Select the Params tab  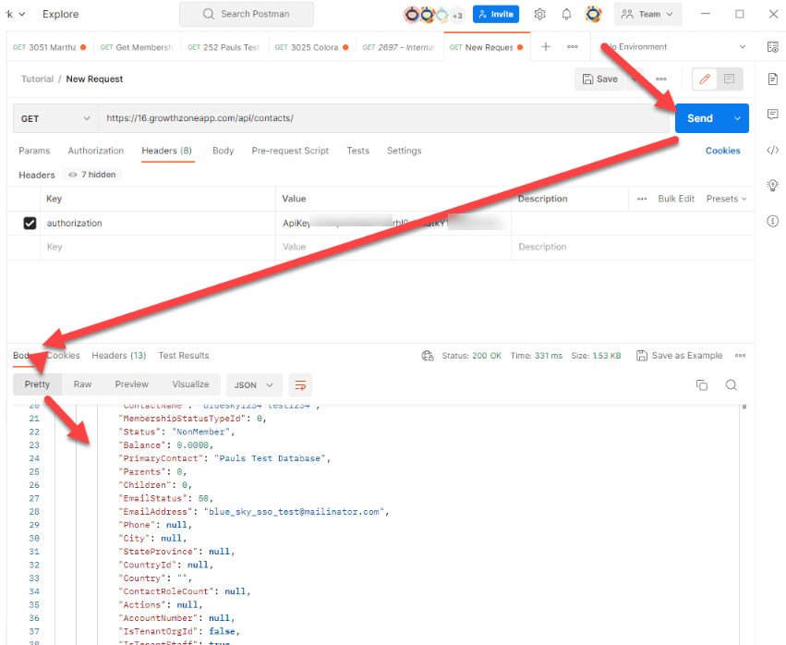pos(34,151)
